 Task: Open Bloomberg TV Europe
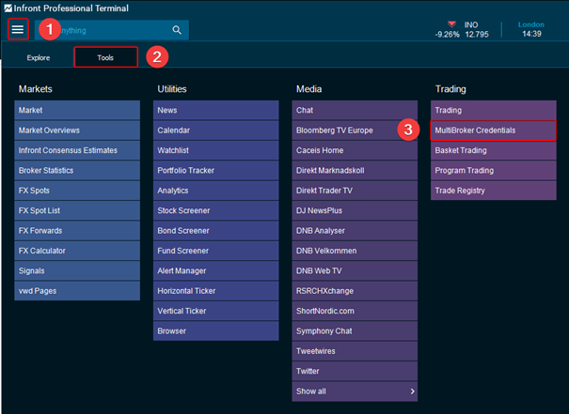[355, 130]
